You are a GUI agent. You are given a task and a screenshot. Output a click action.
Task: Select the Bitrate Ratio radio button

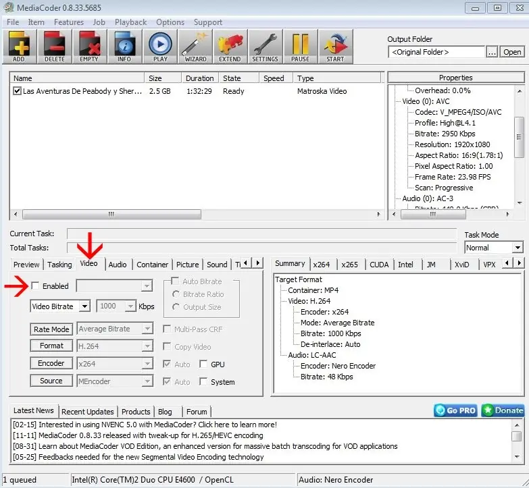pos(176,294)
